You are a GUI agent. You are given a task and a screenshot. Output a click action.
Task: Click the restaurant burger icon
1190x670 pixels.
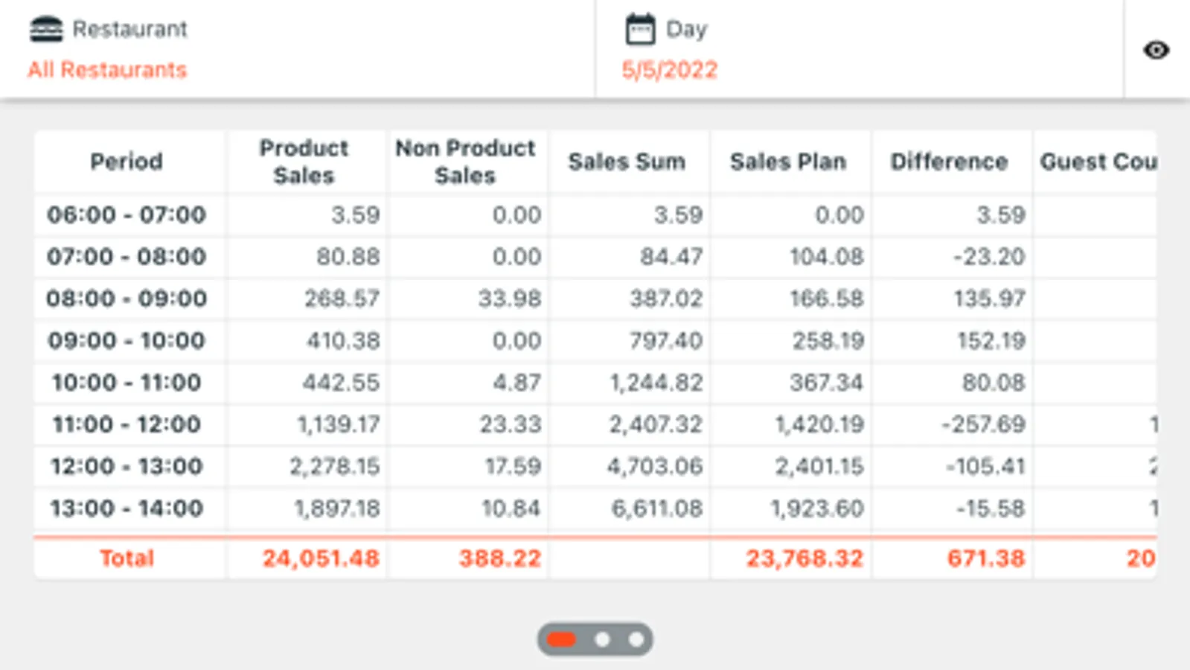[x=46, y=30]
